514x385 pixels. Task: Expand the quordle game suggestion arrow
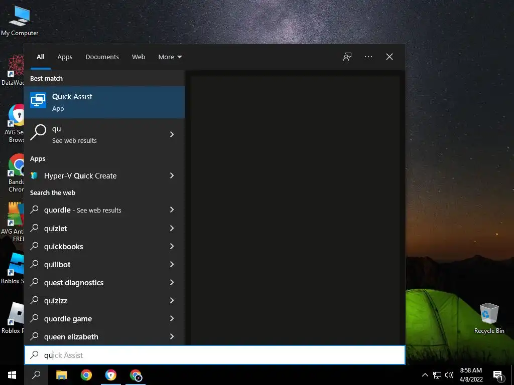tap(172, 318)
